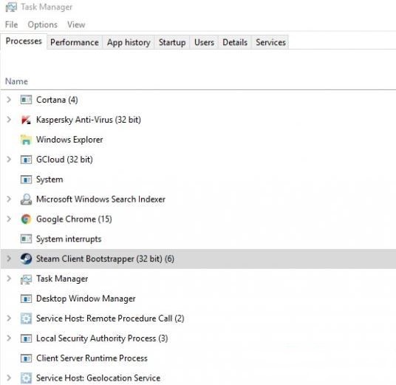Expand the Cortana (4) process group
Image resolution: width=396 pixels, height=385 pixels.
(9, 100)
